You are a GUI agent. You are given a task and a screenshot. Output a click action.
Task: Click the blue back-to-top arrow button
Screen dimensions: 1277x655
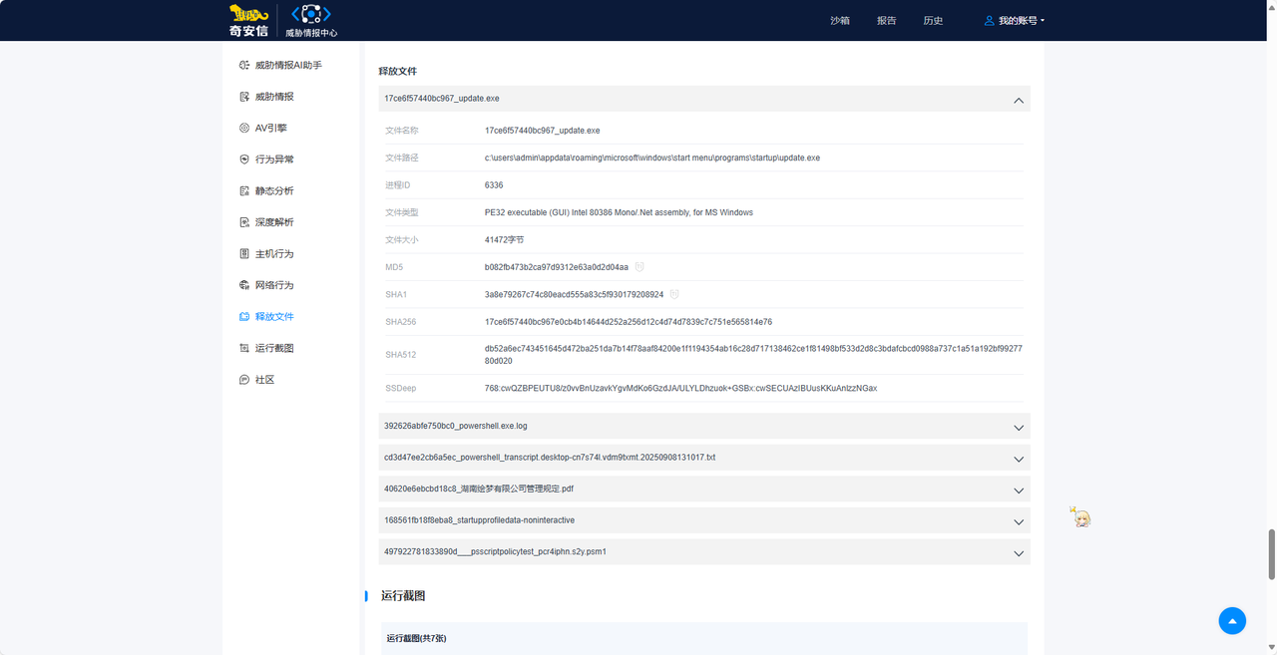1232,620
